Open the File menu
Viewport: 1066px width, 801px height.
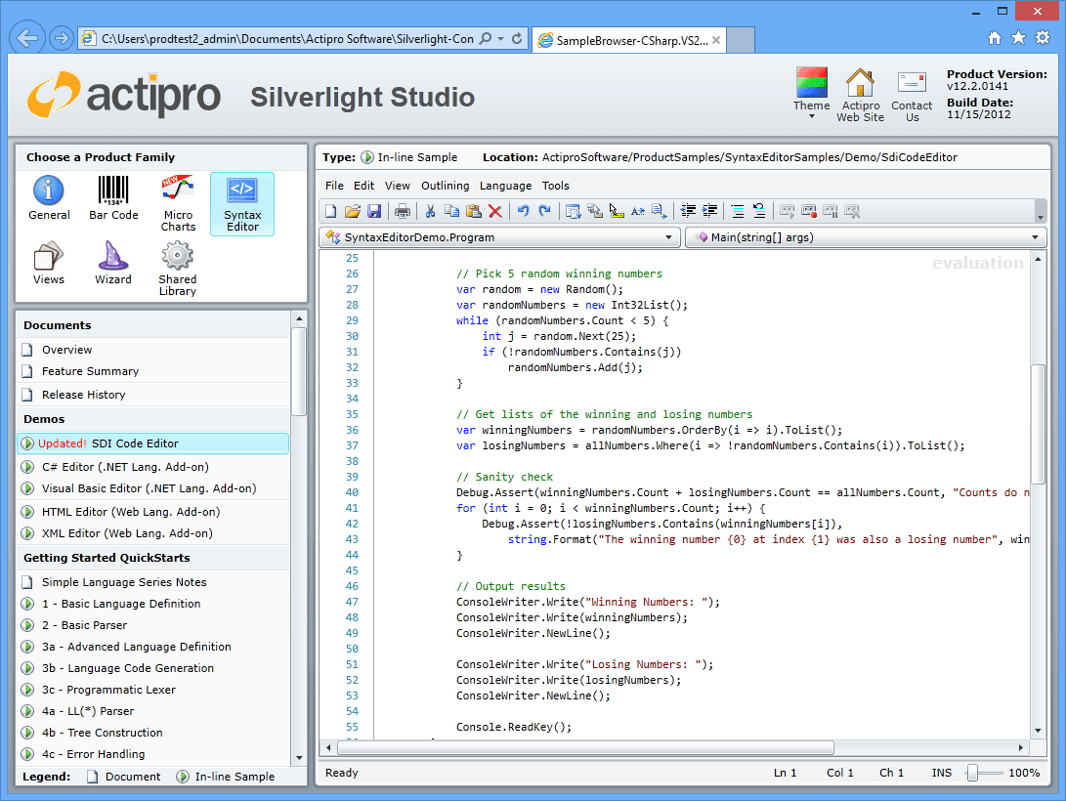pyautogui.click(x=334, y=186)
